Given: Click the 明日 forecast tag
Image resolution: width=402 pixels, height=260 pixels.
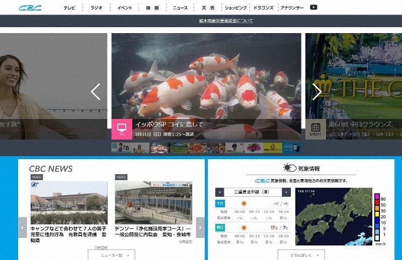Looking at the screenshot, I should coord(220,227).
